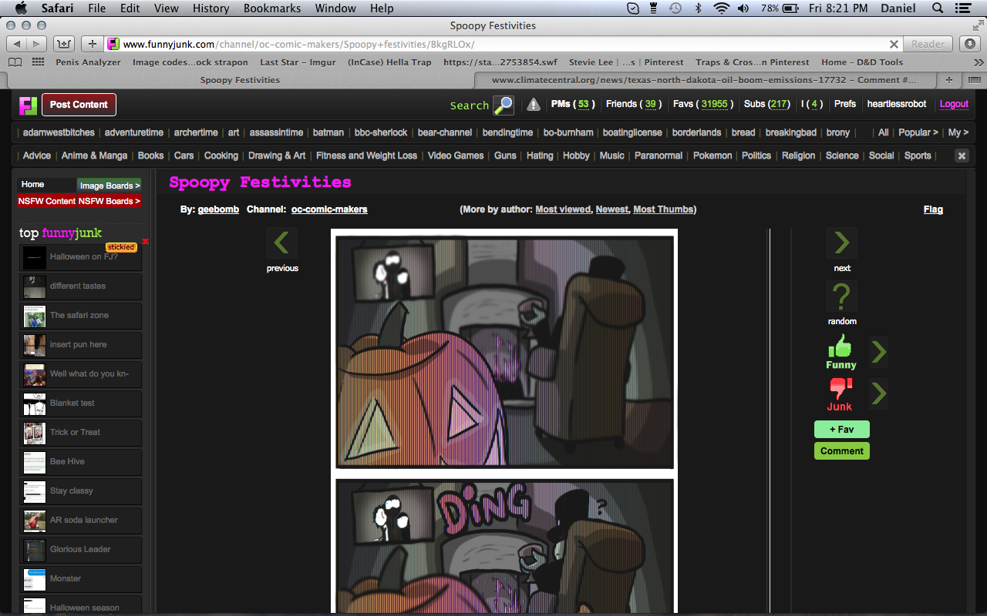The image size is (987, 616).
Task: Expand the arrow beside the Funny thumb
Action: [x=878, y=353]
